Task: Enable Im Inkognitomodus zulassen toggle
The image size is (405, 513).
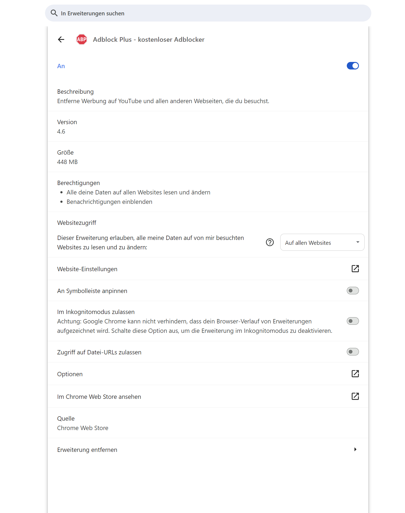Action: pos(353,321)
